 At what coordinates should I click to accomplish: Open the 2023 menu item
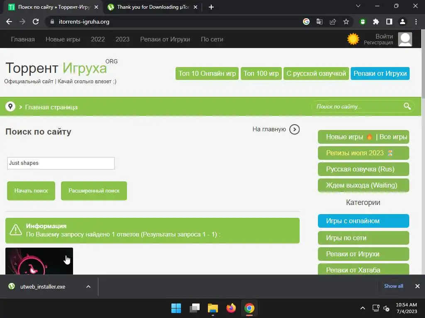pos(122,39)
